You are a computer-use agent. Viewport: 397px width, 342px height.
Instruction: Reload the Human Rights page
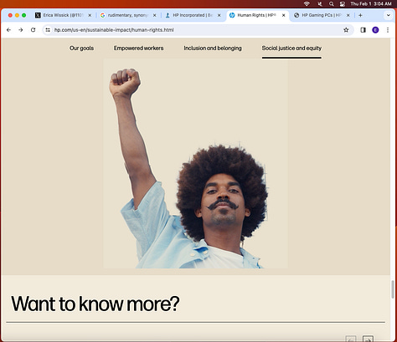pos(33,30)
